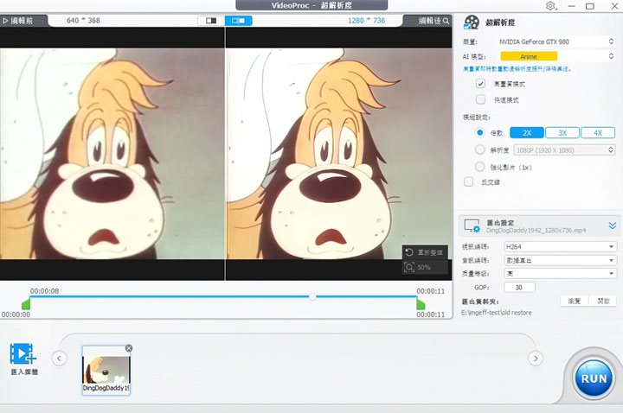This screenshot has width=623, height=413.
Task: Click the import media film-plus icon
Action: 23,353
